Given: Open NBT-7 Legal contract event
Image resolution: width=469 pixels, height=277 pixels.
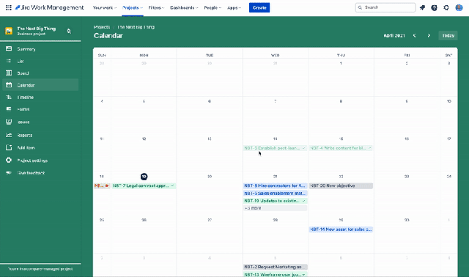Looking at the screenshot, I should (x=144, y=185).
